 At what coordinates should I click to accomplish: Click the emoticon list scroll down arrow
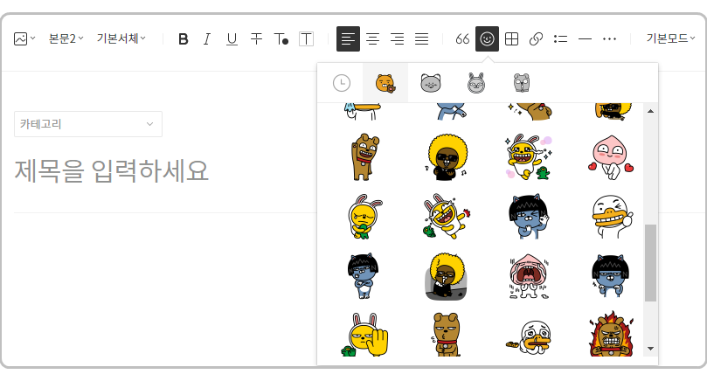coord(650,349)
